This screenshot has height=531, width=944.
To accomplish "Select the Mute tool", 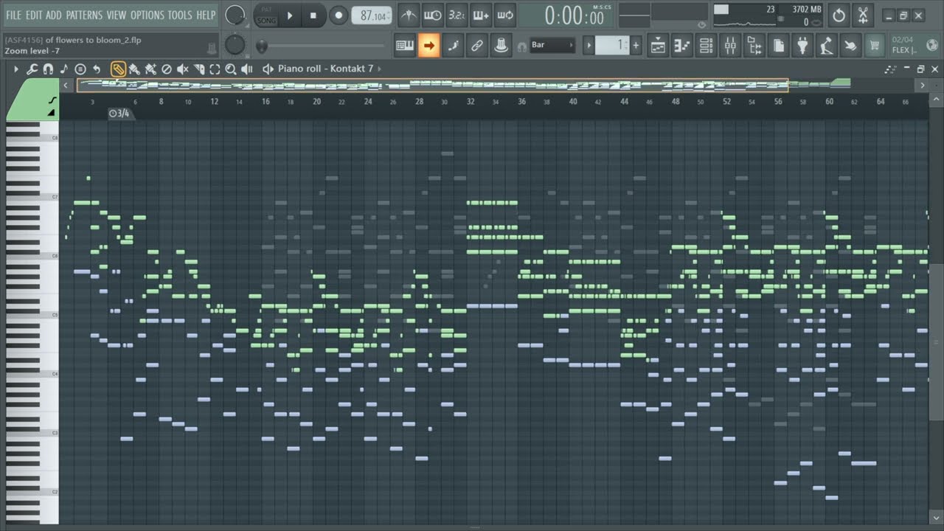I will pyautogui.click(x=183, y=69).
